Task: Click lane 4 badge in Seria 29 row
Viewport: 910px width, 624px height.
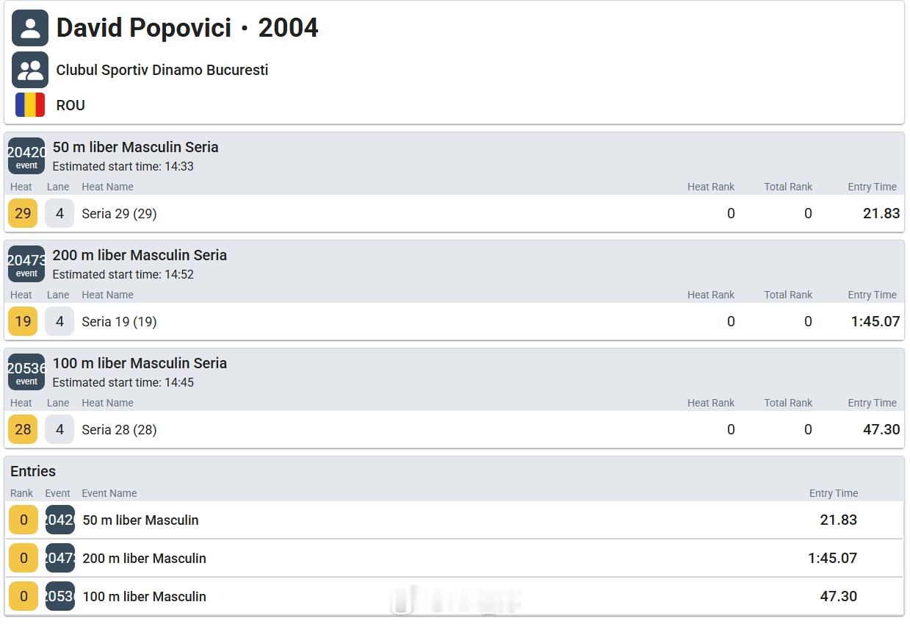Action: pyautogui.click(x=59, y=213)
